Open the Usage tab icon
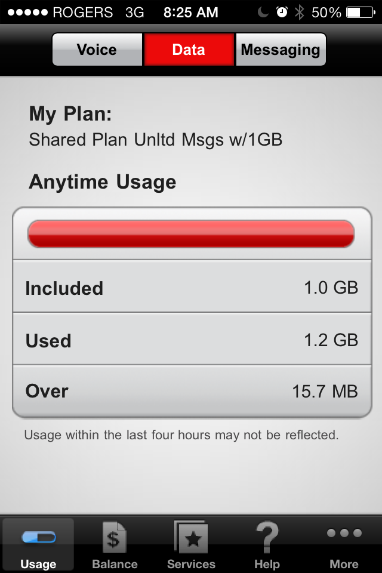This screenshot has height=573, width=382. (38, 538)
